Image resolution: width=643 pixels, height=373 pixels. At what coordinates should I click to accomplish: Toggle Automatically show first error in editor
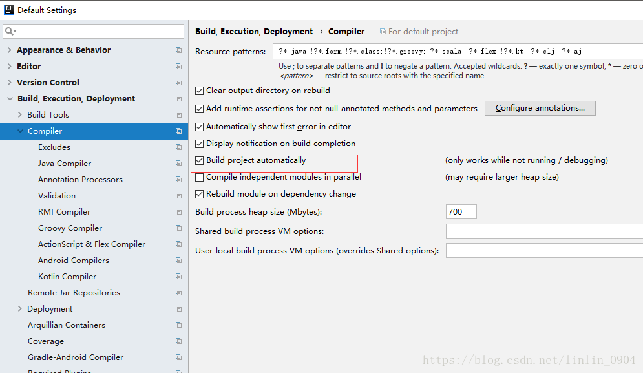pyautogui.click(x=199, y=127)
